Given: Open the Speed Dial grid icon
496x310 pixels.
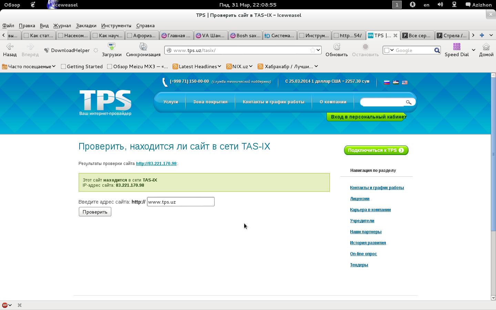Looking at the screenshot, I should tap(457, 46).
